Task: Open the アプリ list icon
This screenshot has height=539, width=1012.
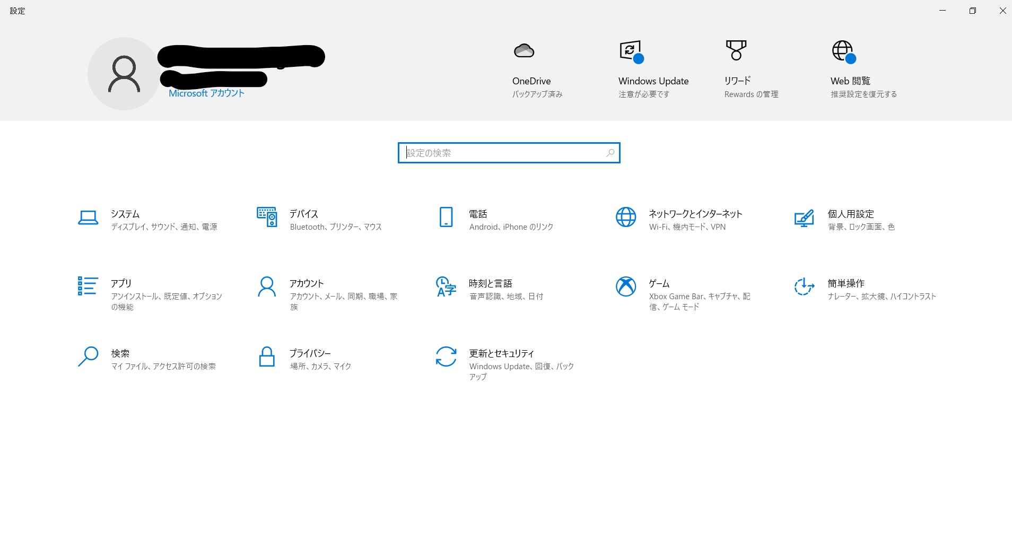Action: (x=88, y=286)
